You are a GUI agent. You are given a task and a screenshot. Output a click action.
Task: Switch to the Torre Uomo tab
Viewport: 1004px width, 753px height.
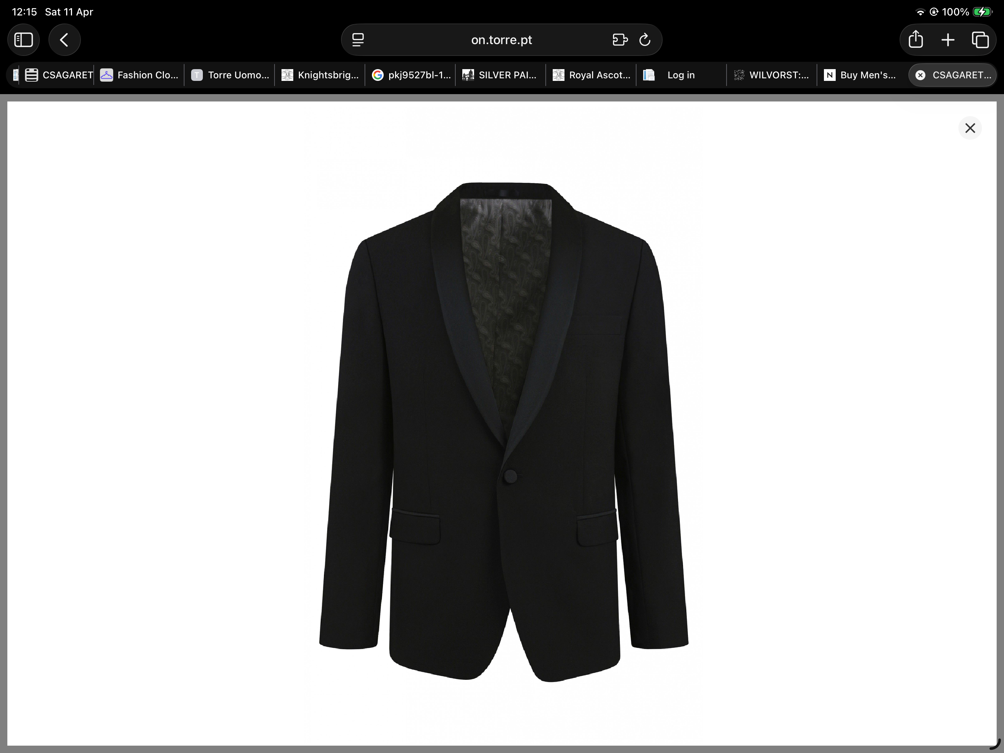[230, 75]
